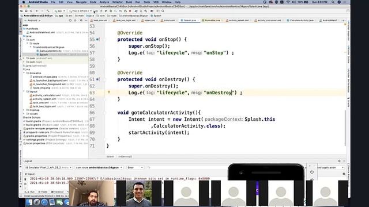Hide the project panel with minus icon

[x=86, y=21]
